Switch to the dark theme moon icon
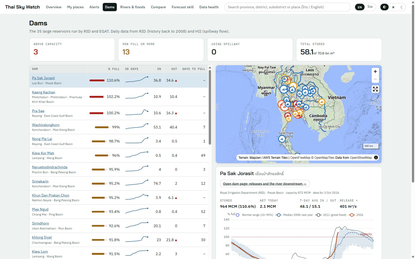 point(402,7)
